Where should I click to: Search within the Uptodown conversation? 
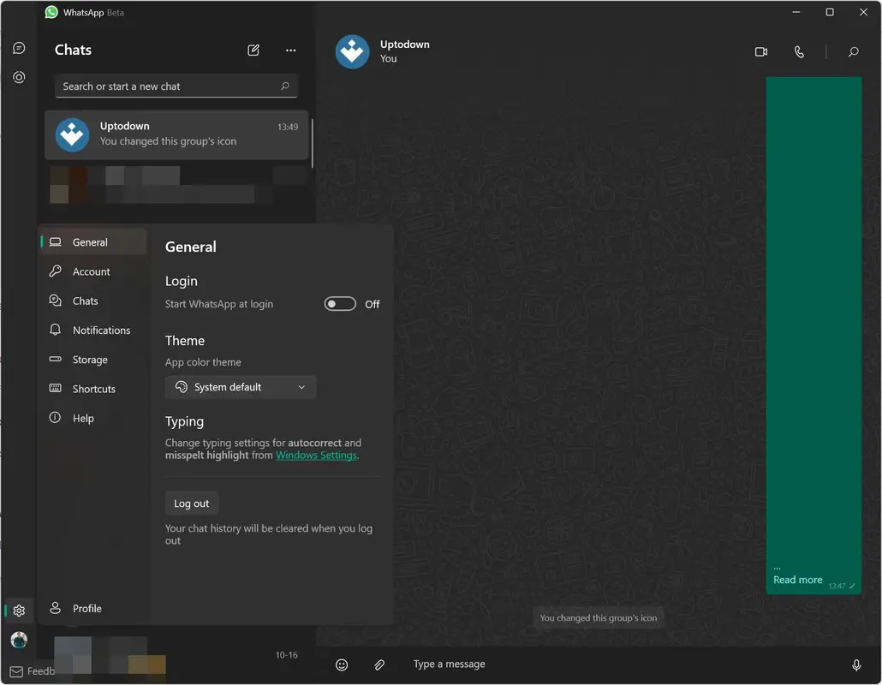(x=853, y=52)
